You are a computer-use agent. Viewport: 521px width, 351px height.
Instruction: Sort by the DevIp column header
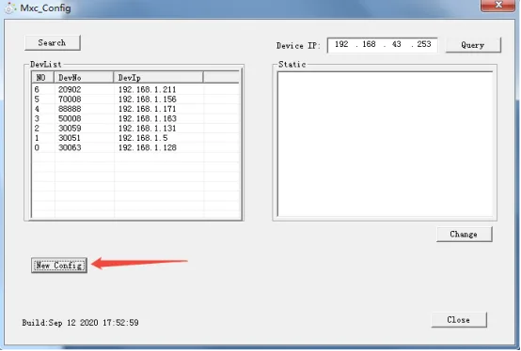(x=159, y=78)
